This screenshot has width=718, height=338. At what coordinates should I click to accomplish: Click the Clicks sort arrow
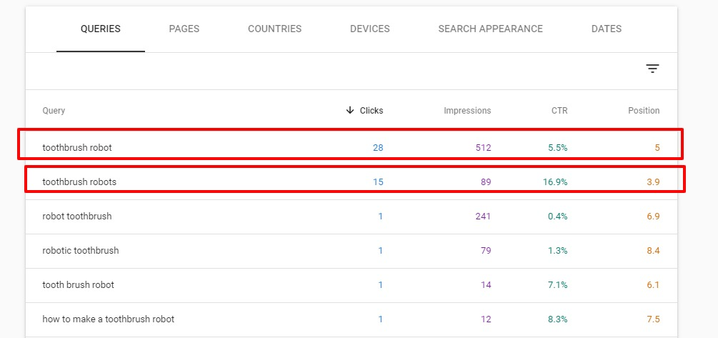350,110
